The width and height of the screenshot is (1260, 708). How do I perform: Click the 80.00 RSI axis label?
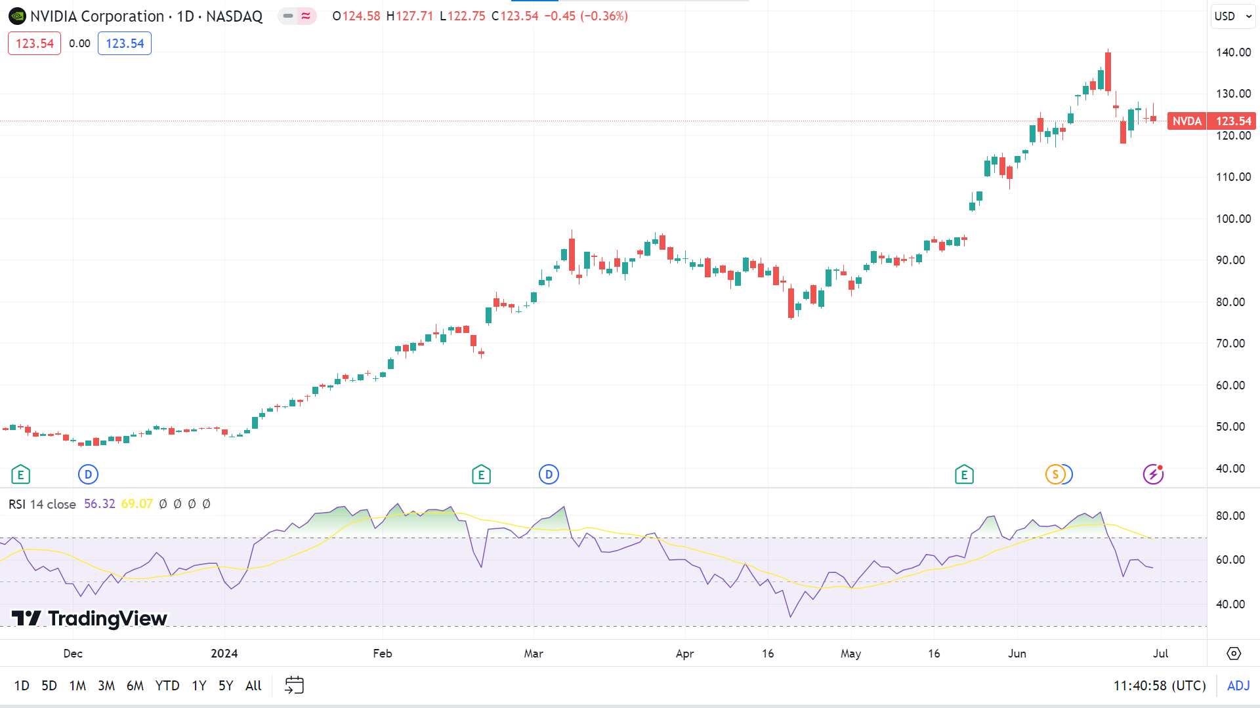pyautogui.click(x=1230, y=516)
